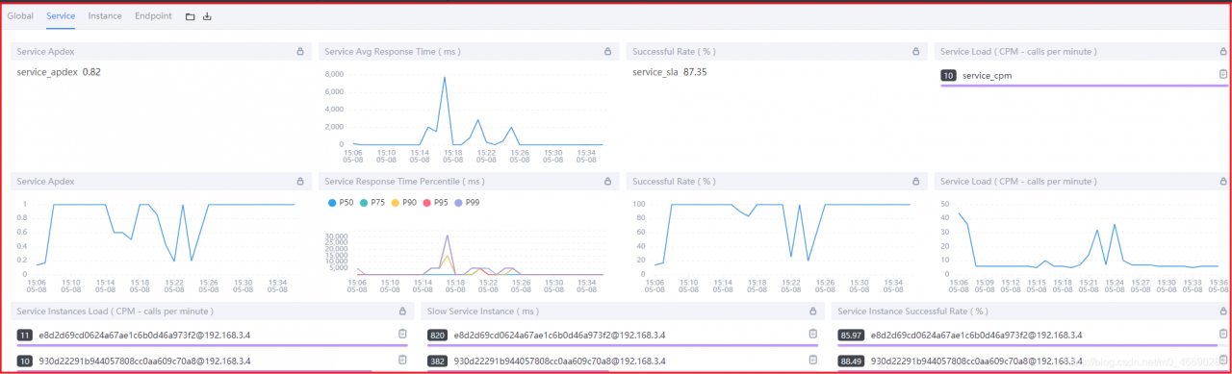Select the Service tab
1232x374 pixels.
click(x=61, y=16)
